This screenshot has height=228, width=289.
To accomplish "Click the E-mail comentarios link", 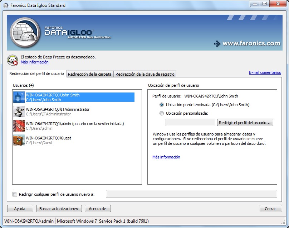I will tap(265, 72).
